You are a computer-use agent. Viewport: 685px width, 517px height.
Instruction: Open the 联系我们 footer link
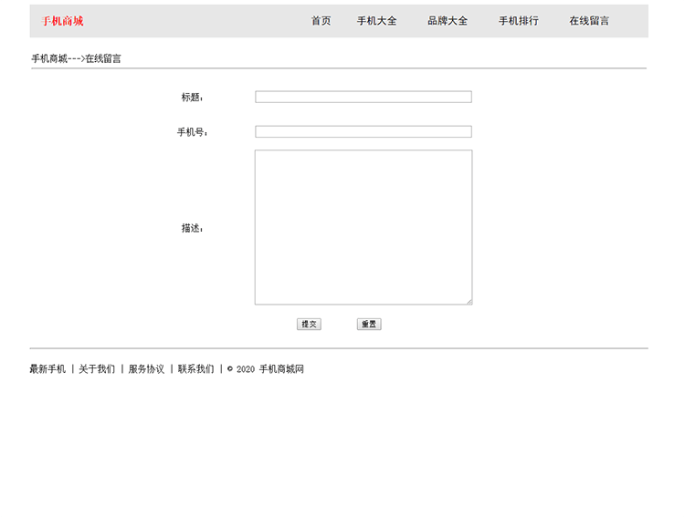tap(195, 369)
